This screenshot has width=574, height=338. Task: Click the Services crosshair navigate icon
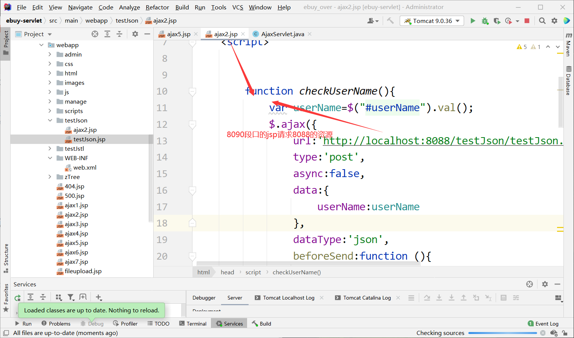coord(530,284)
